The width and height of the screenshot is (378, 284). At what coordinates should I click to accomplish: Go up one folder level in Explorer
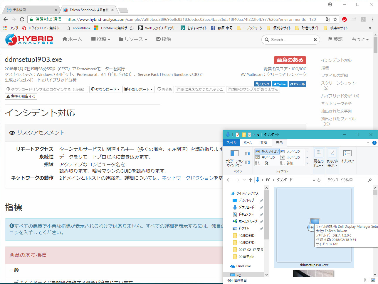(250, 180)
